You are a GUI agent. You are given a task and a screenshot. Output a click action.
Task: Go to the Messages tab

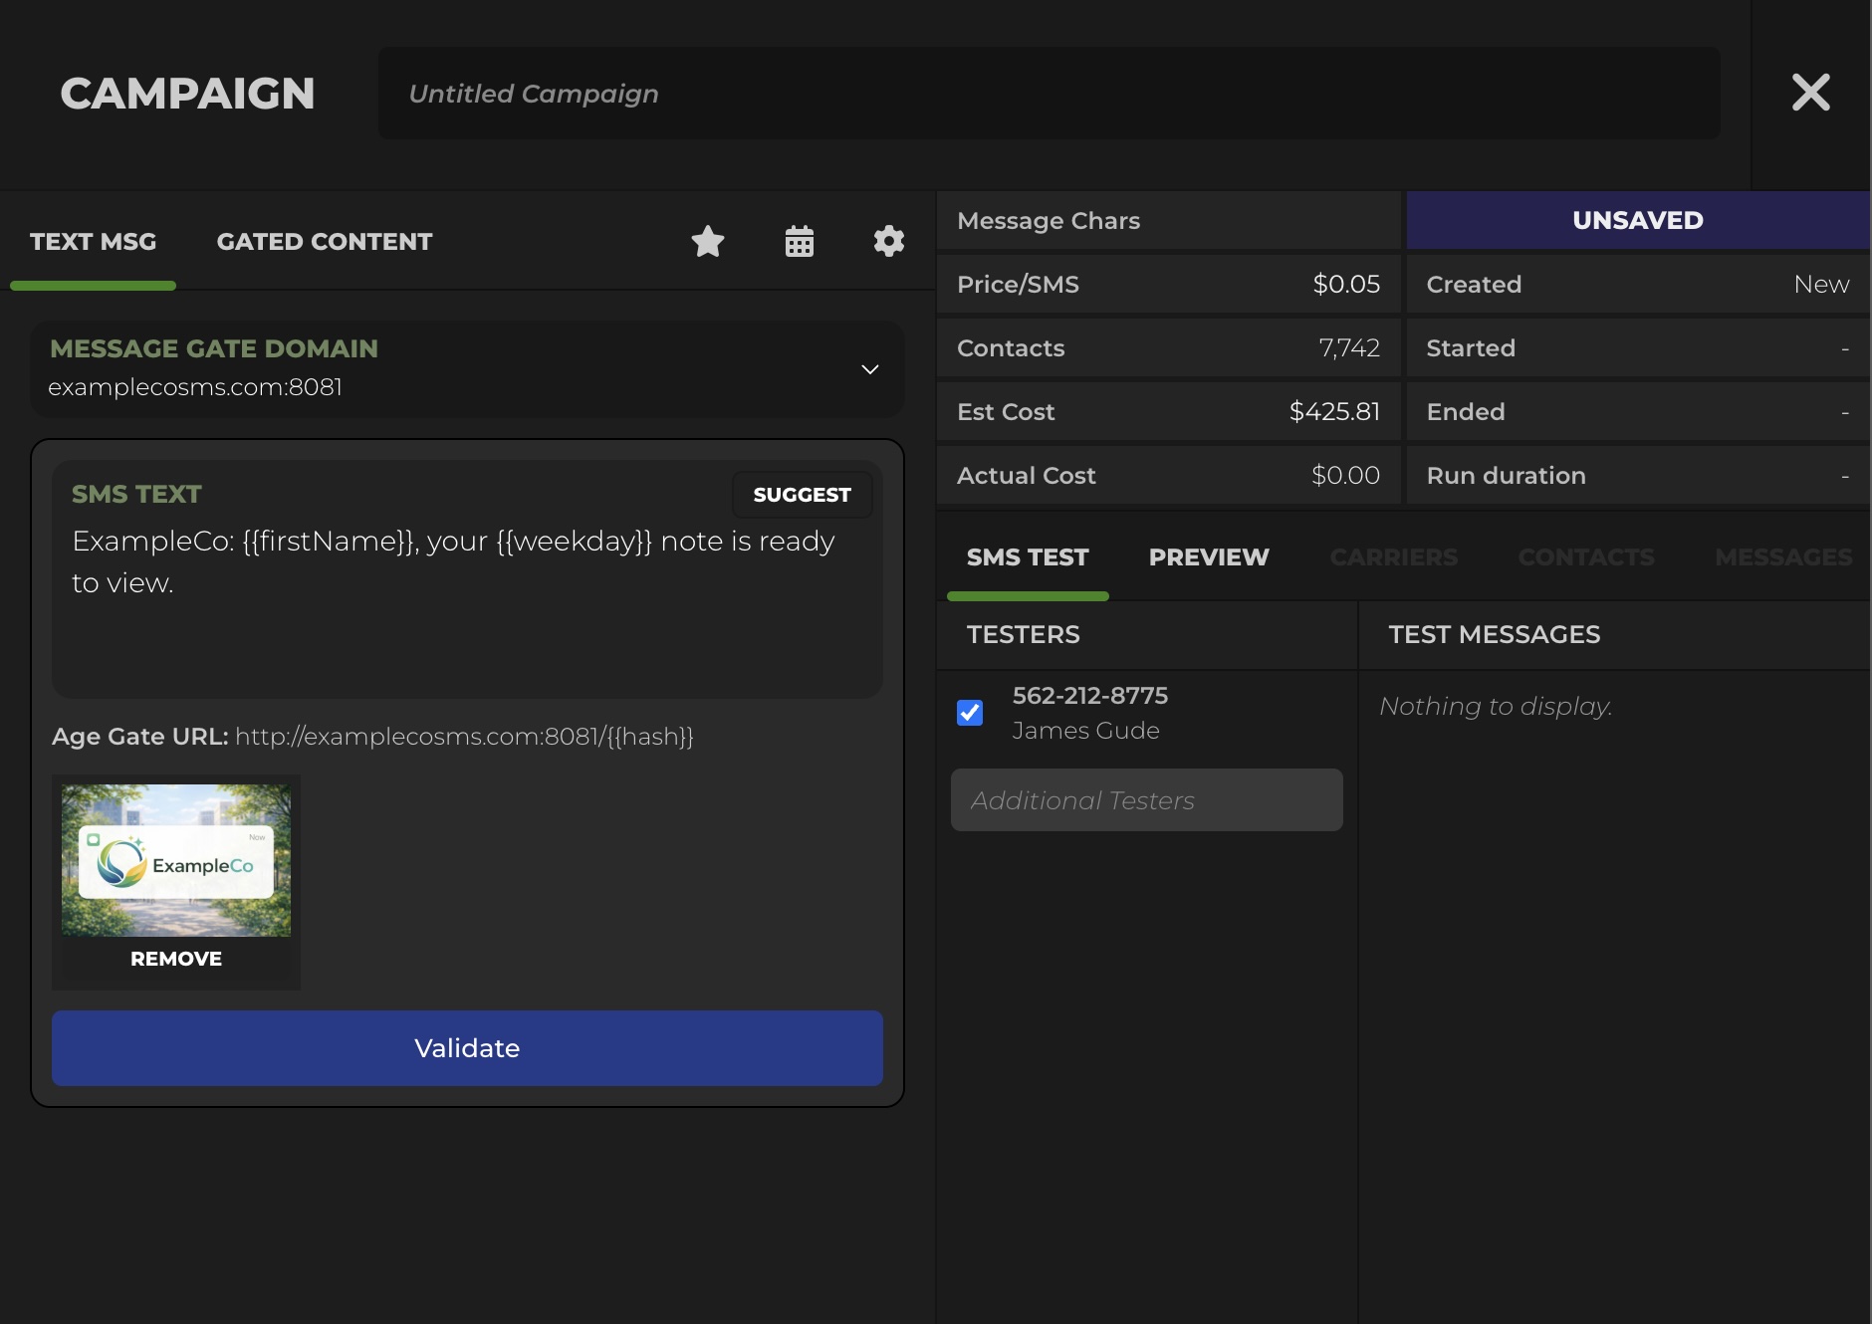tap(1782, 557)
